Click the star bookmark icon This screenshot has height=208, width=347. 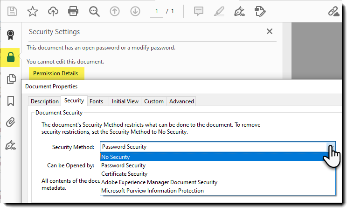click(32, 10)
